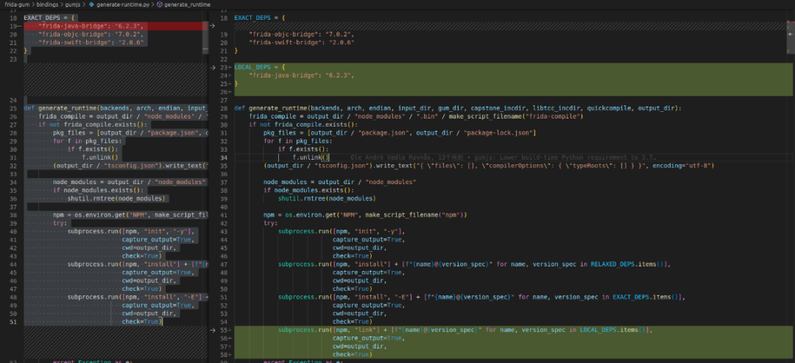Open the bindings breadcrumb segment
The width and height of the screenshot is (795, 363).
click(x=48, y=4)
